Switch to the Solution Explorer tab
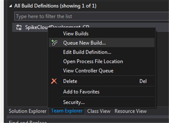This screenshot has width=169, height=123. coord(28,111)
